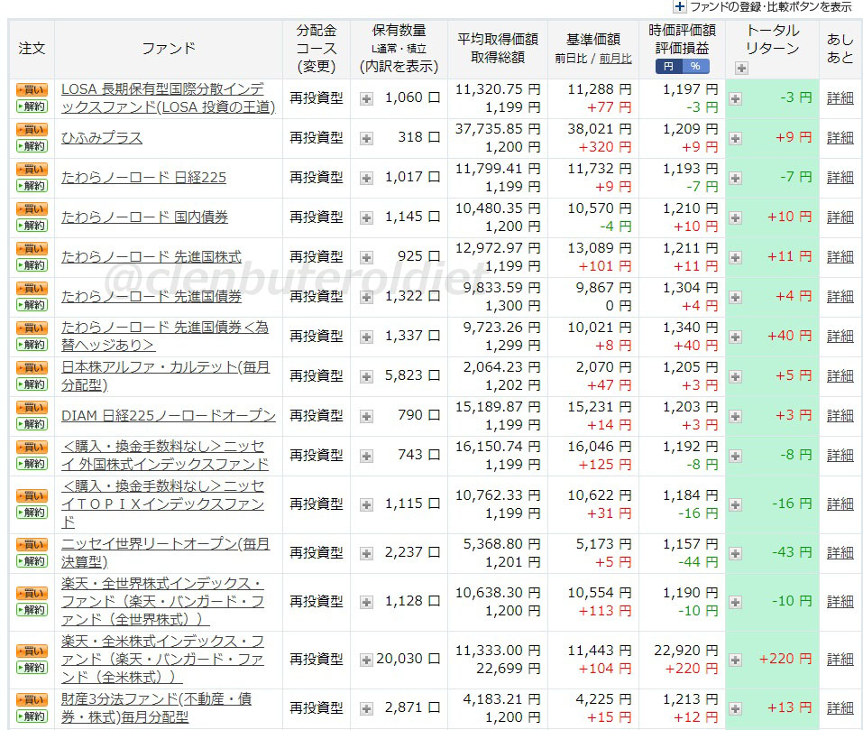Expand total return detail for +220円 row

pos(735,660)
